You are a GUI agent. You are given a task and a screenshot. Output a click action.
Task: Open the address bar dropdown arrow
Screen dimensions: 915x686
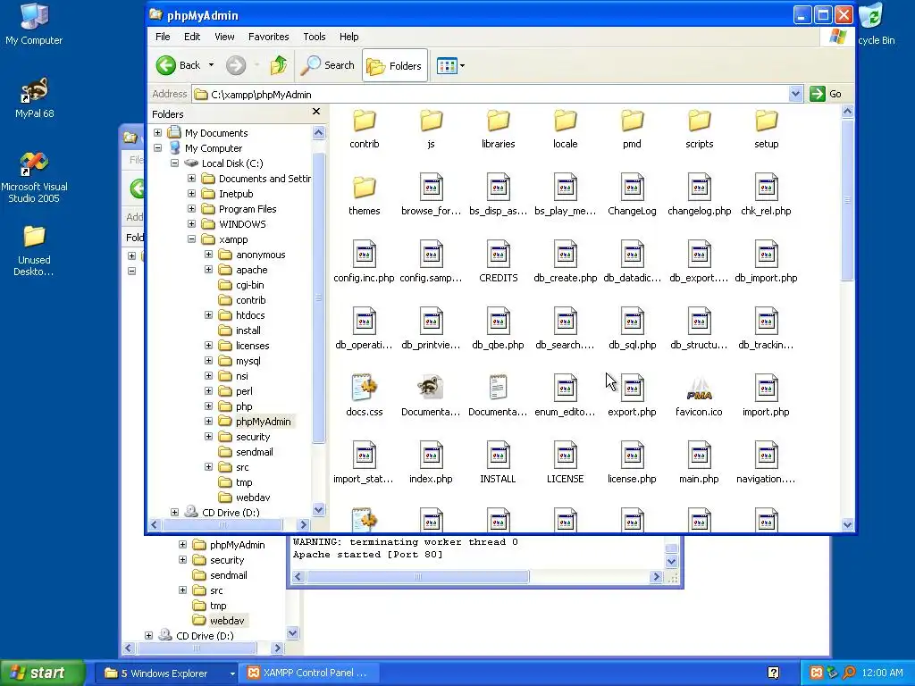click(795, 94)
